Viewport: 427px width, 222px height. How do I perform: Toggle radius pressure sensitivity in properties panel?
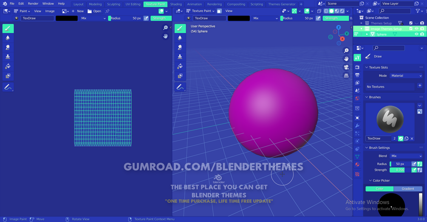[x=414, y=164]
